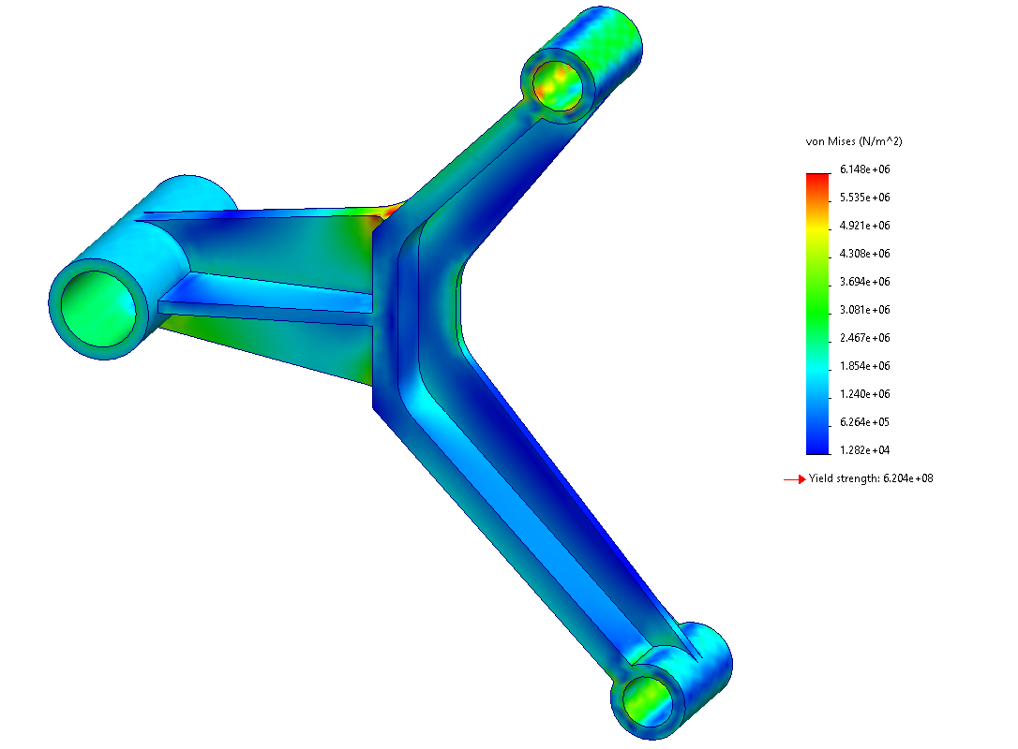This screenshot has width=1018, height=749.
Task: Click the red yield strength arrow marker
Action: point(794,479)
